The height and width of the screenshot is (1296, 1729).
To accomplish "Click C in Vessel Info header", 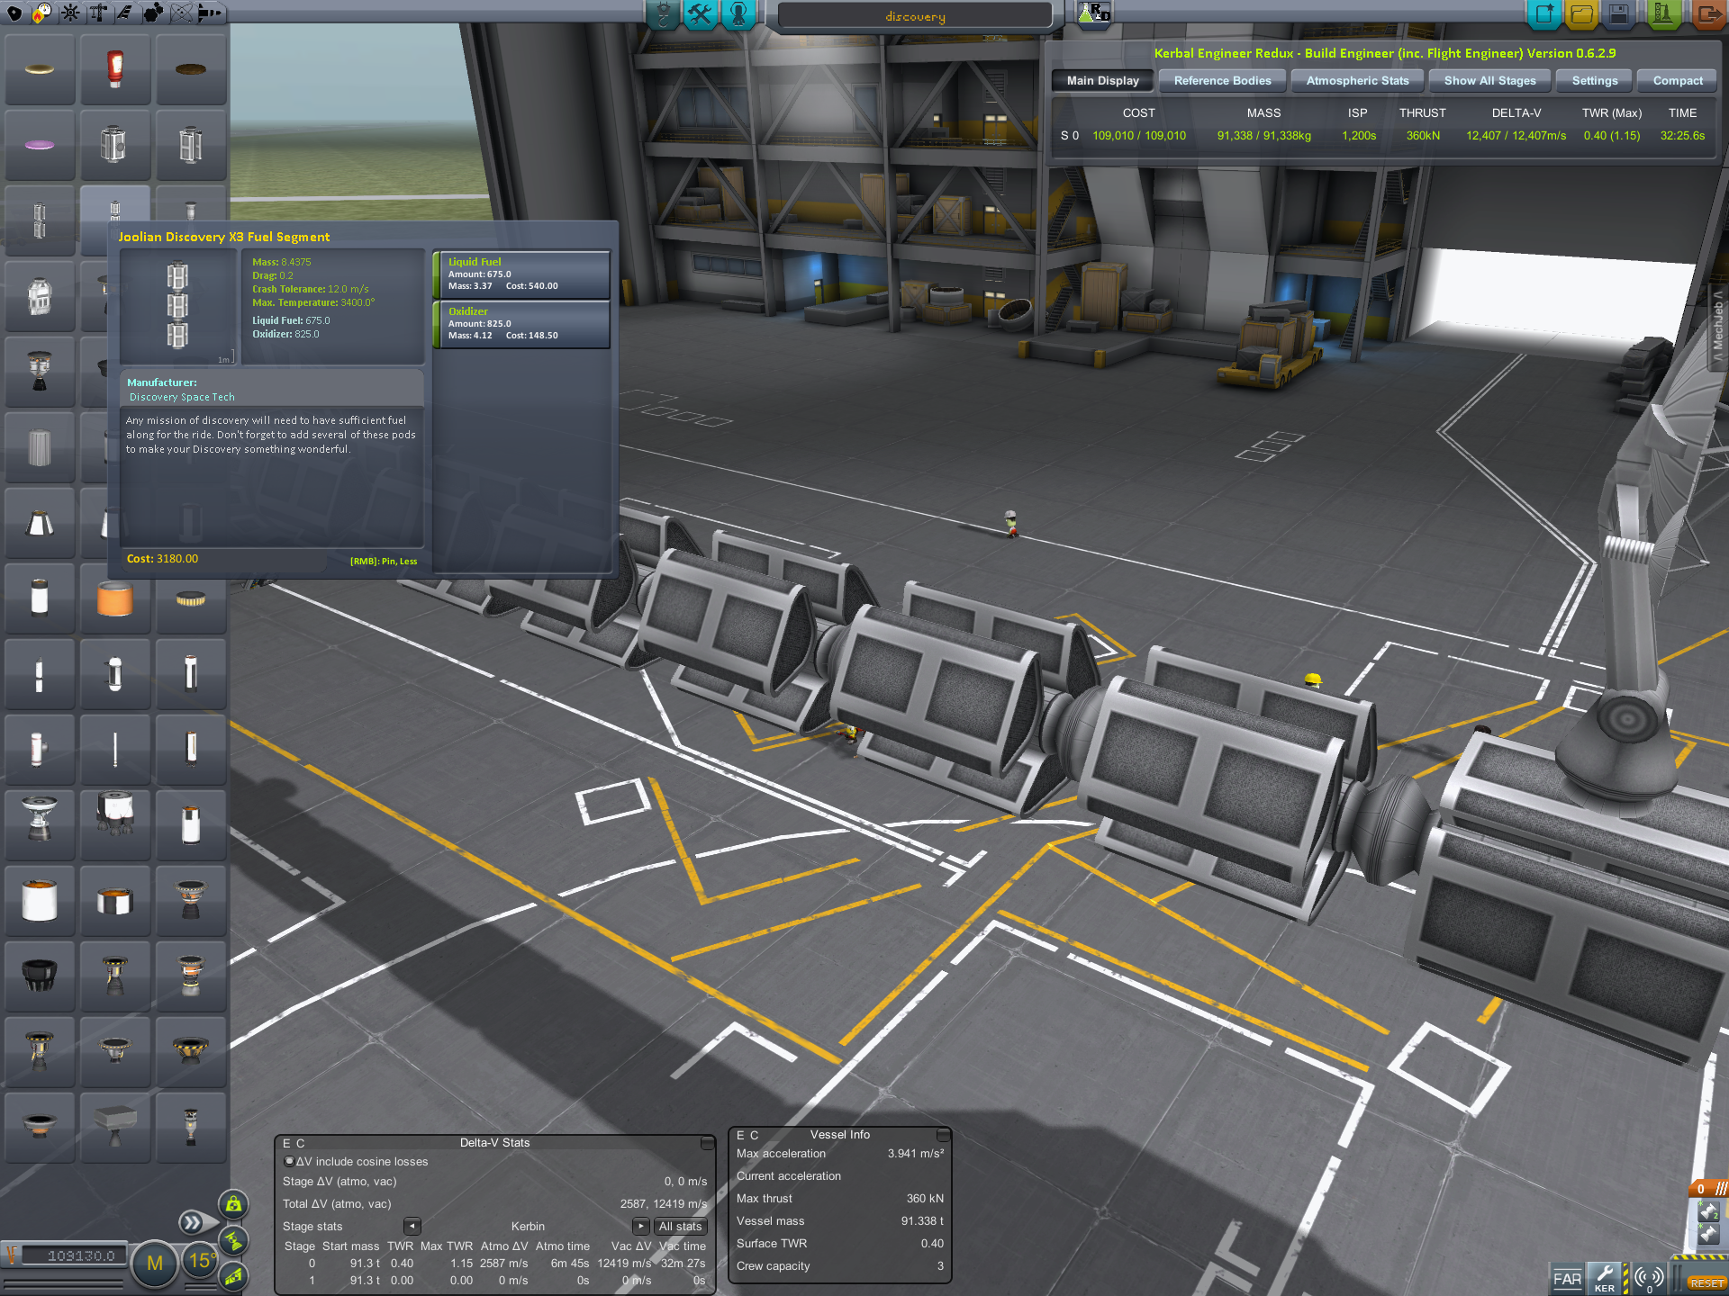I will pos(755,1135).
